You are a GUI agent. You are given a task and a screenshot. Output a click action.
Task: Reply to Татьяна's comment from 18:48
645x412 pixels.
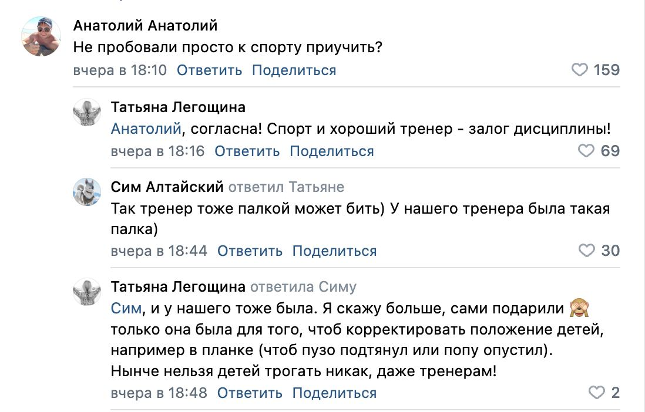click(250, 393)
